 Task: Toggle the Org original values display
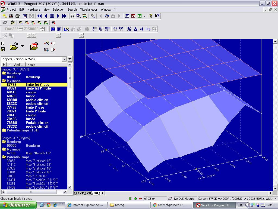[148, 29]
